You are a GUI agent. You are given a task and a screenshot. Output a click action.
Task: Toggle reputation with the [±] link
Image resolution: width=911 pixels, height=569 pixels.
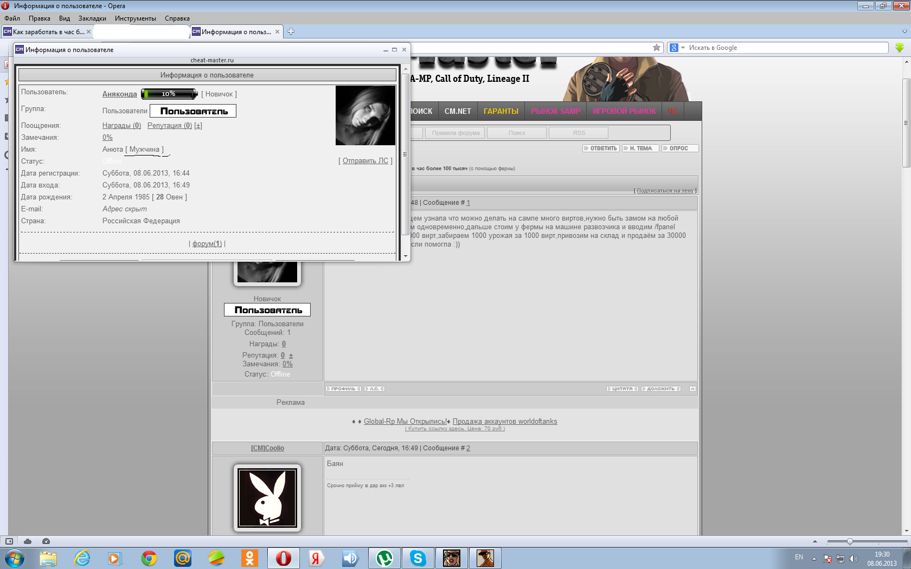click(x=198, y=126)
